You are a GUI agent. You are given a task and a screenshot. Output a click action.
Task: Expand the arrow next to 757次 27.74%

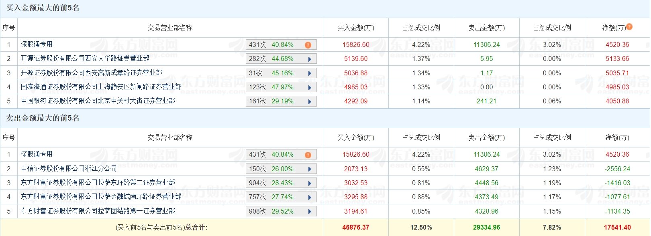(x=310, y=197)
